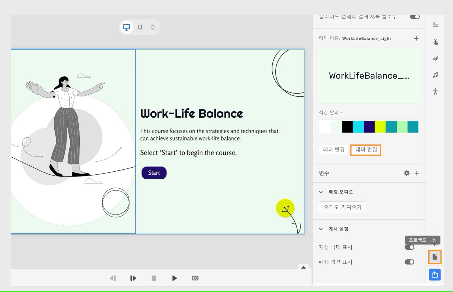Click the plus icon beside 테마 이름
Viewport: 453px width, 292px height.
[416, 38]
